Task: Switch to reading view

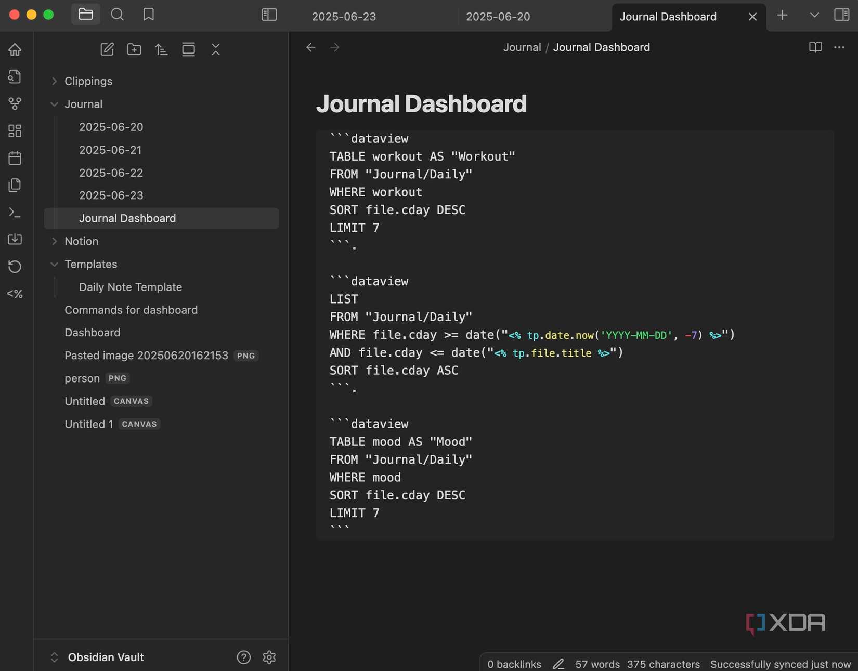Action: 815,47
